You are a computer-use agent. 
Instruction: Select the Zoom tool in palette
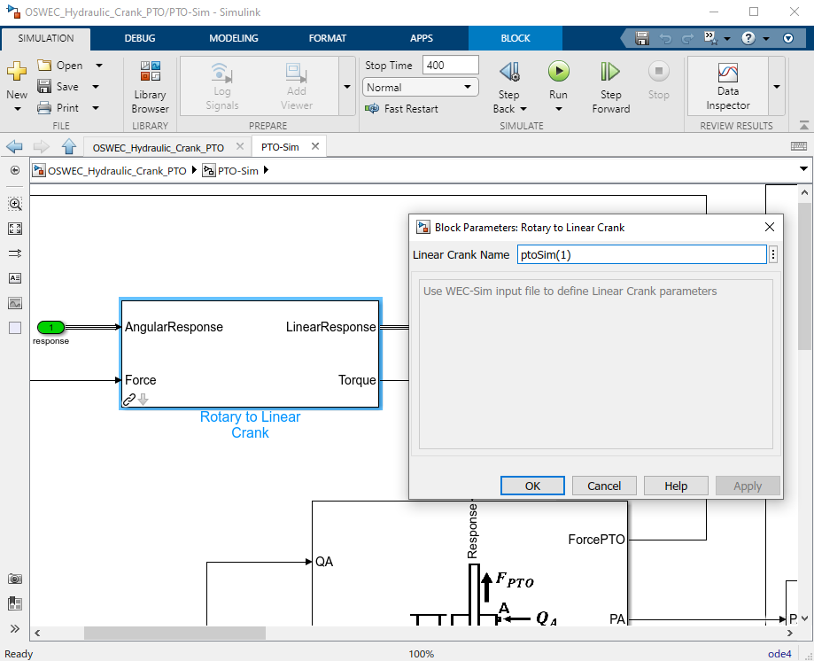coord(15,204)
